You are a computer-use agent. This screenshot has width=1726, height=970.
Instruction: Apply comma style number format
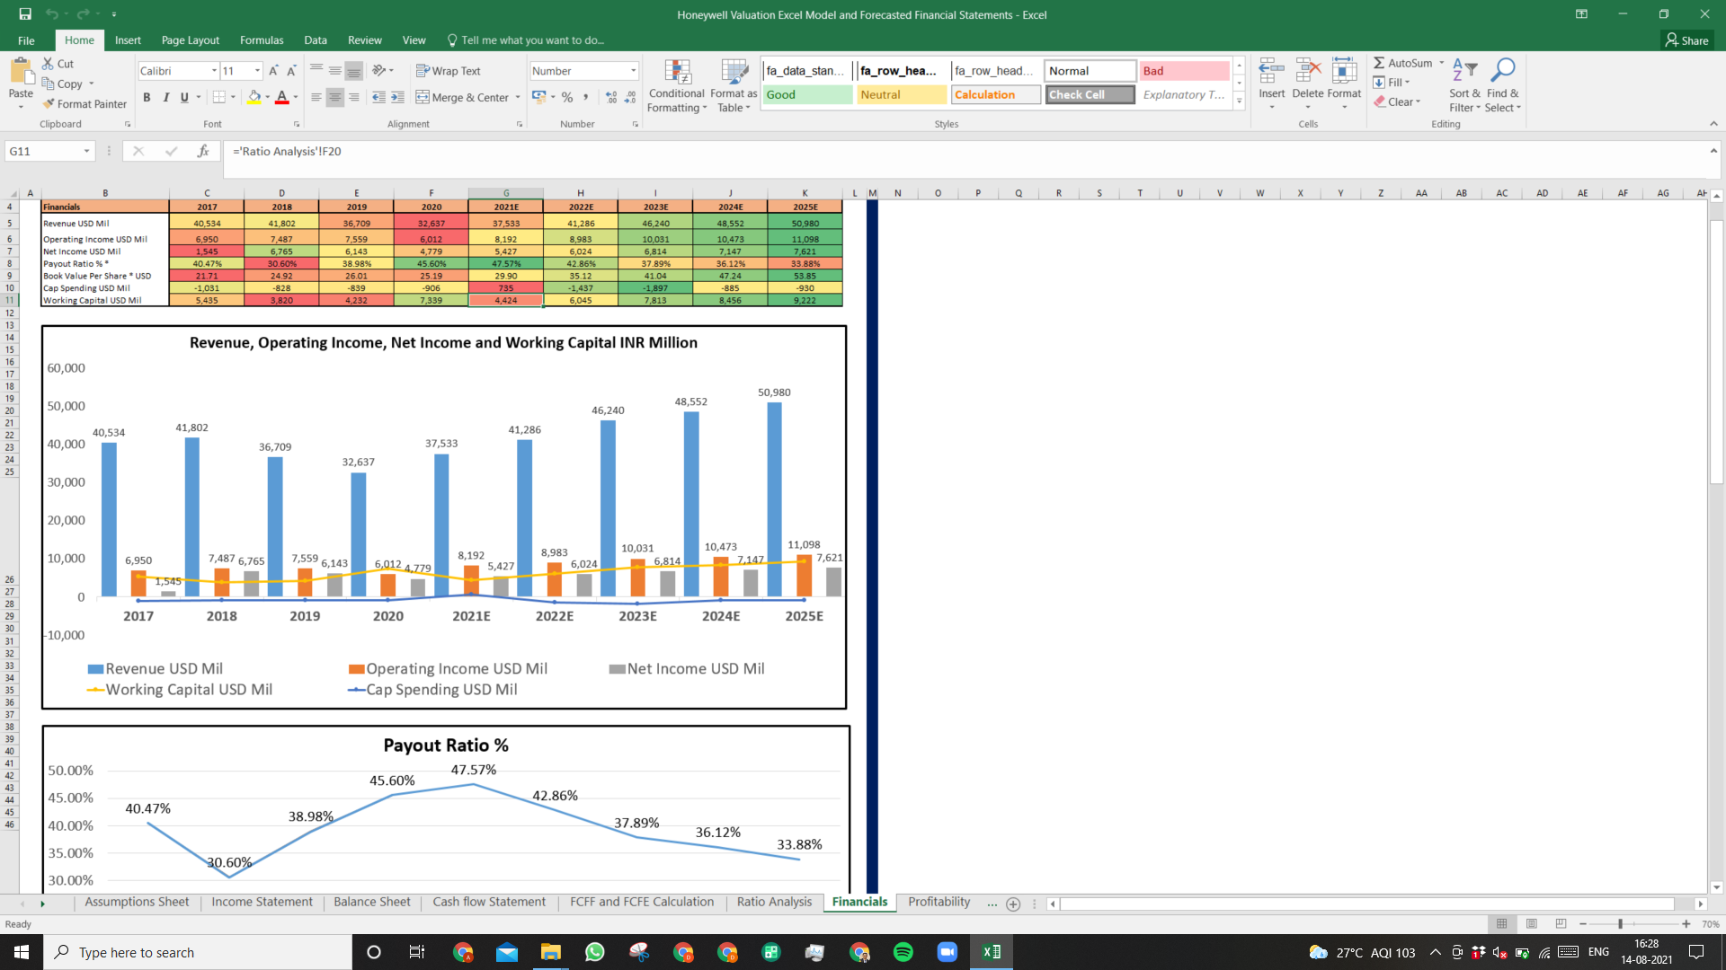[586, 97]
